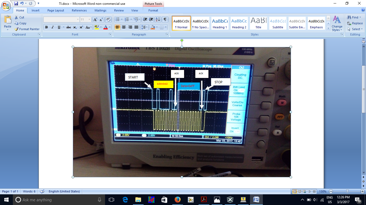Open the References tab
The height and width of the screenshot is (205, 366).
[x=79, y=10]
